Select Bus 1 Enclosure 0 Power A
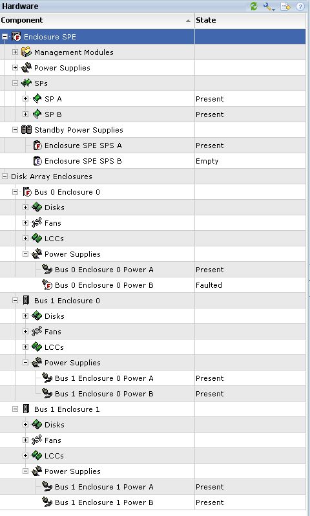 (x=104, y=378)
